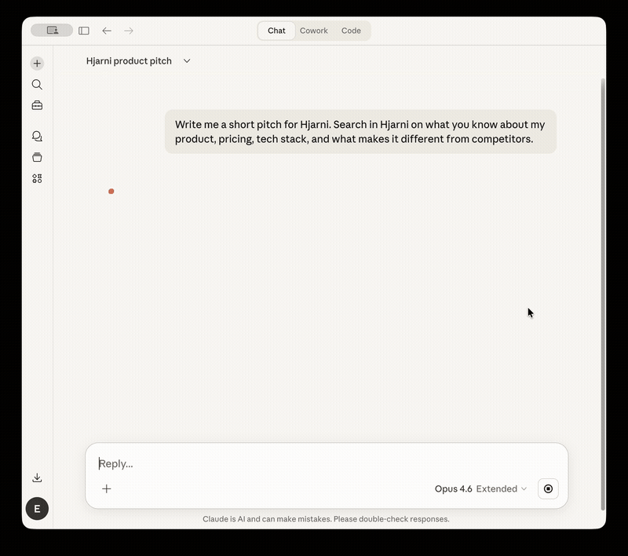This screenshot has width=628, height=556.
Task: Open search in the sidebar
Action: 37,84
